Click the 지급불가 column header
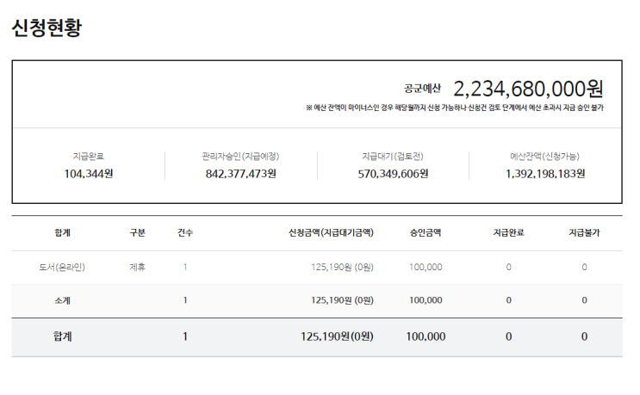Image resolution: width=640 pixels, height=395 pixels. [x=584, y=232]
